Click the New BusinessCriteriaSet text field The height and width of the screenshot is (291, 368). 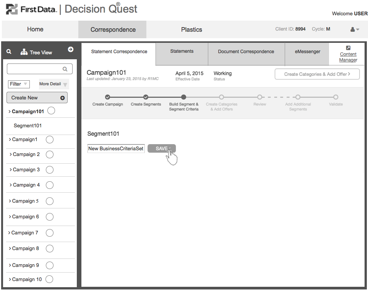(116, 148)
